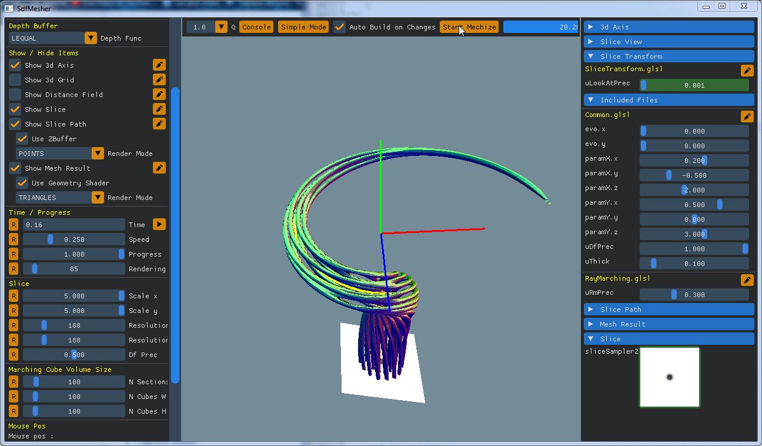The height and width of the screenshot is (446, 762).
Task: Open the Console
Action: point(256,26)
